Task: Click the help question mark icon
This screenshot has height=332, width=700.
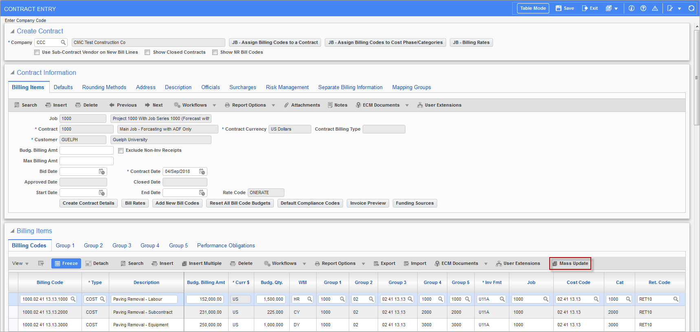Action: [x=643, y=8]
